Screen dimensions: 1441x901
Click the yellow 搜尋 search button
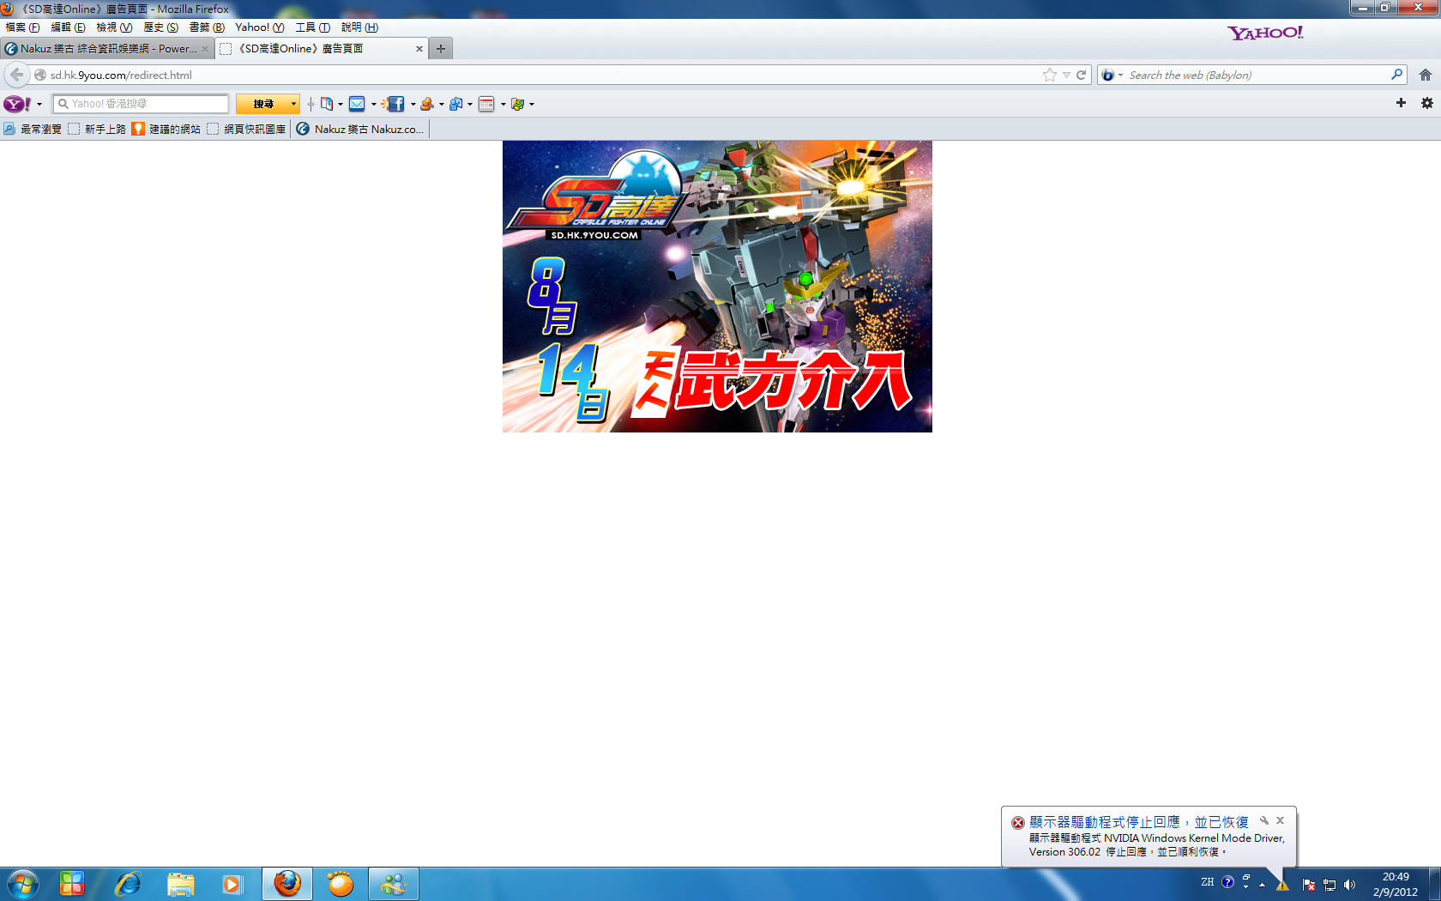[262, 104]
